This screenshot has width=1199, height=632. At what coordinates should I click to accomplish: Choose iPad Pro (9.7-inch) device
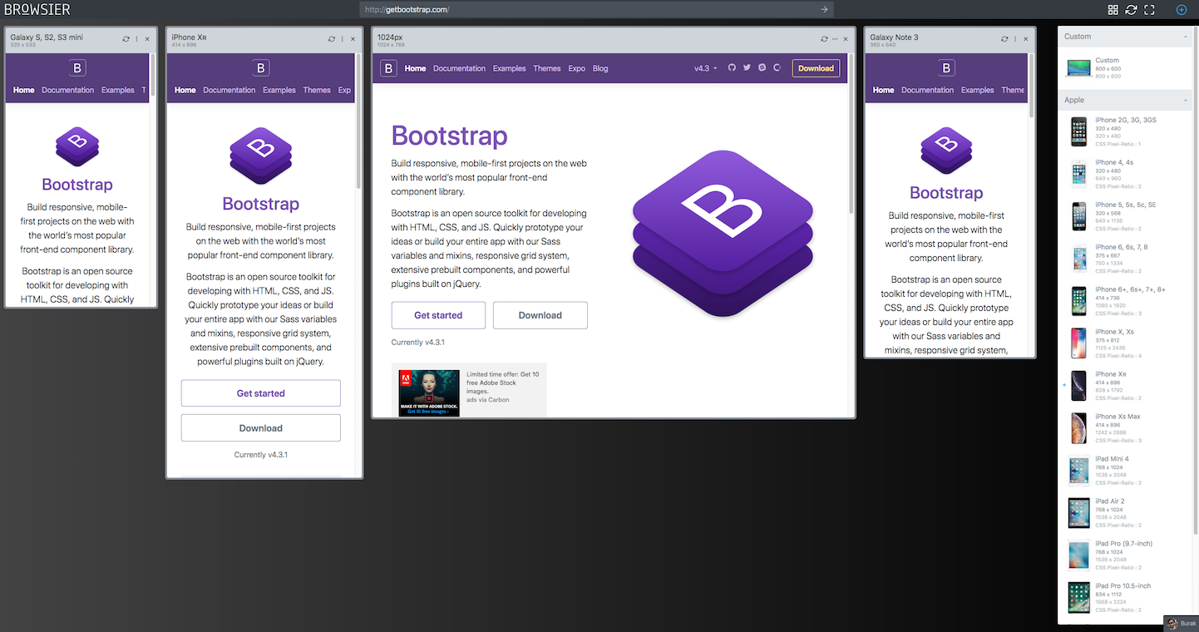point(1127,555)
